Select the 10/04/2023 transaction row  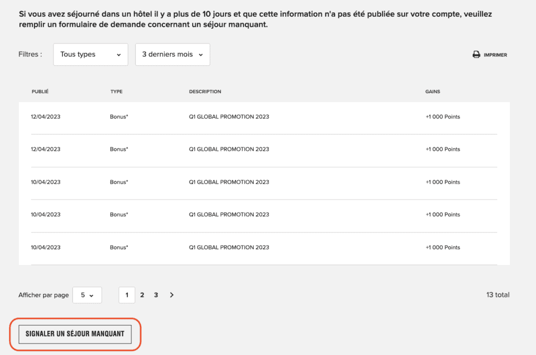pyautogui.click(x=44, y=182)
